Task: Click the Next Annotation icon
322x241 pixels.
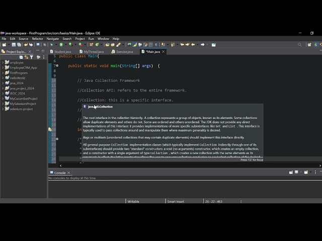Action: pos(163,45)
